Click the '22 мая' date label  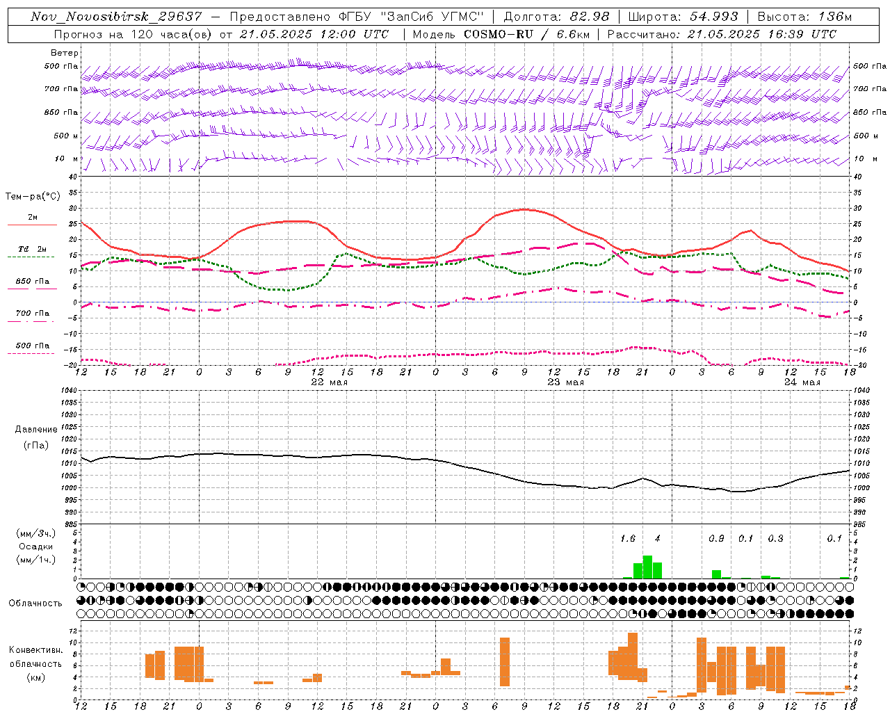point(329,382)
